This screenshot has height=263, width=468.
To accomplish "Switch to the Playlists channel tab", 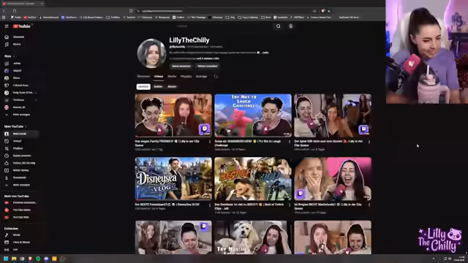I will 186,77.
